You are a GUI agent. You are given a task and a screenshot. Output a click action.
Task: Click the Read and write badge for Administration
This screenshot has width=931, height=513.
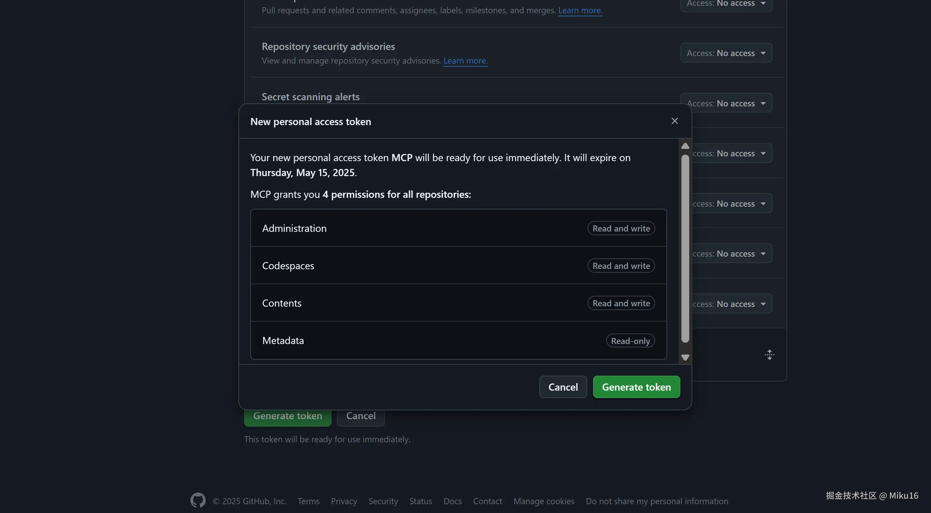coord(621,228)
